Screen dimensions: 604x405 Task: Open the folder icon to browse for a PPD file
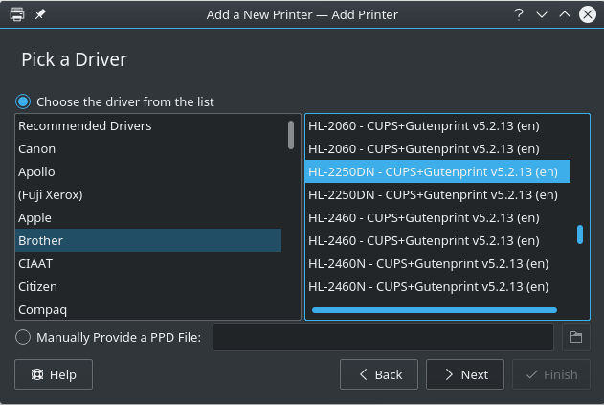point(576,337)
